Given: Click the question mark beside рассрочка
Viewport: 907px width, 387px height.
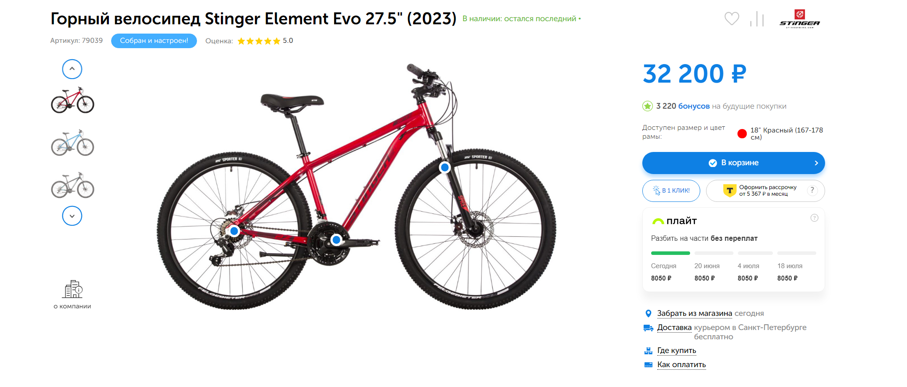Looking at the screenshot, I should 812,190.
